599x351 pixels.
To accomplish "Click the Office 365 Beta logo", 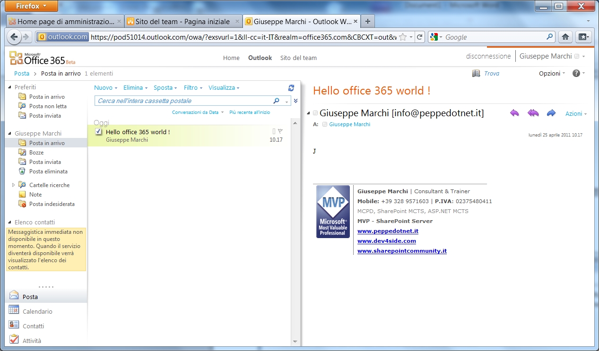I will [43, 58].
